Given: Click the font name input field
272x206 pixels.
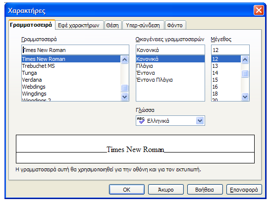Looking at the screenshot, I should (75, 50).
